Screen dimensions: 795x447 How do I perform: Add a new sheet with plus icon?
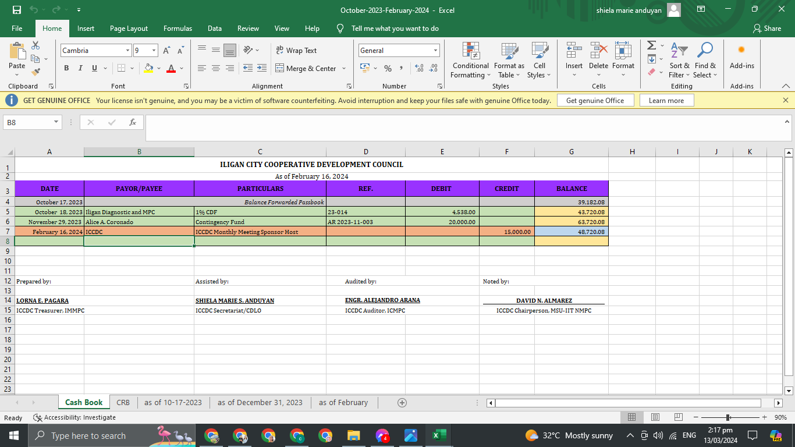pyautogui.click(x=402, y=403)
